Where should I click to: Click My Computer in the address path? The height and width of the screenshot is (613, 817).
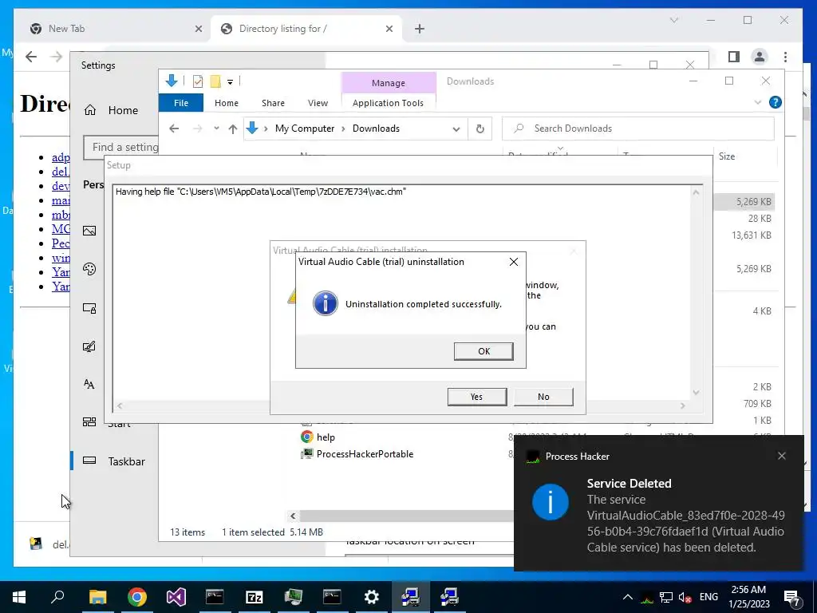point(305,129)
